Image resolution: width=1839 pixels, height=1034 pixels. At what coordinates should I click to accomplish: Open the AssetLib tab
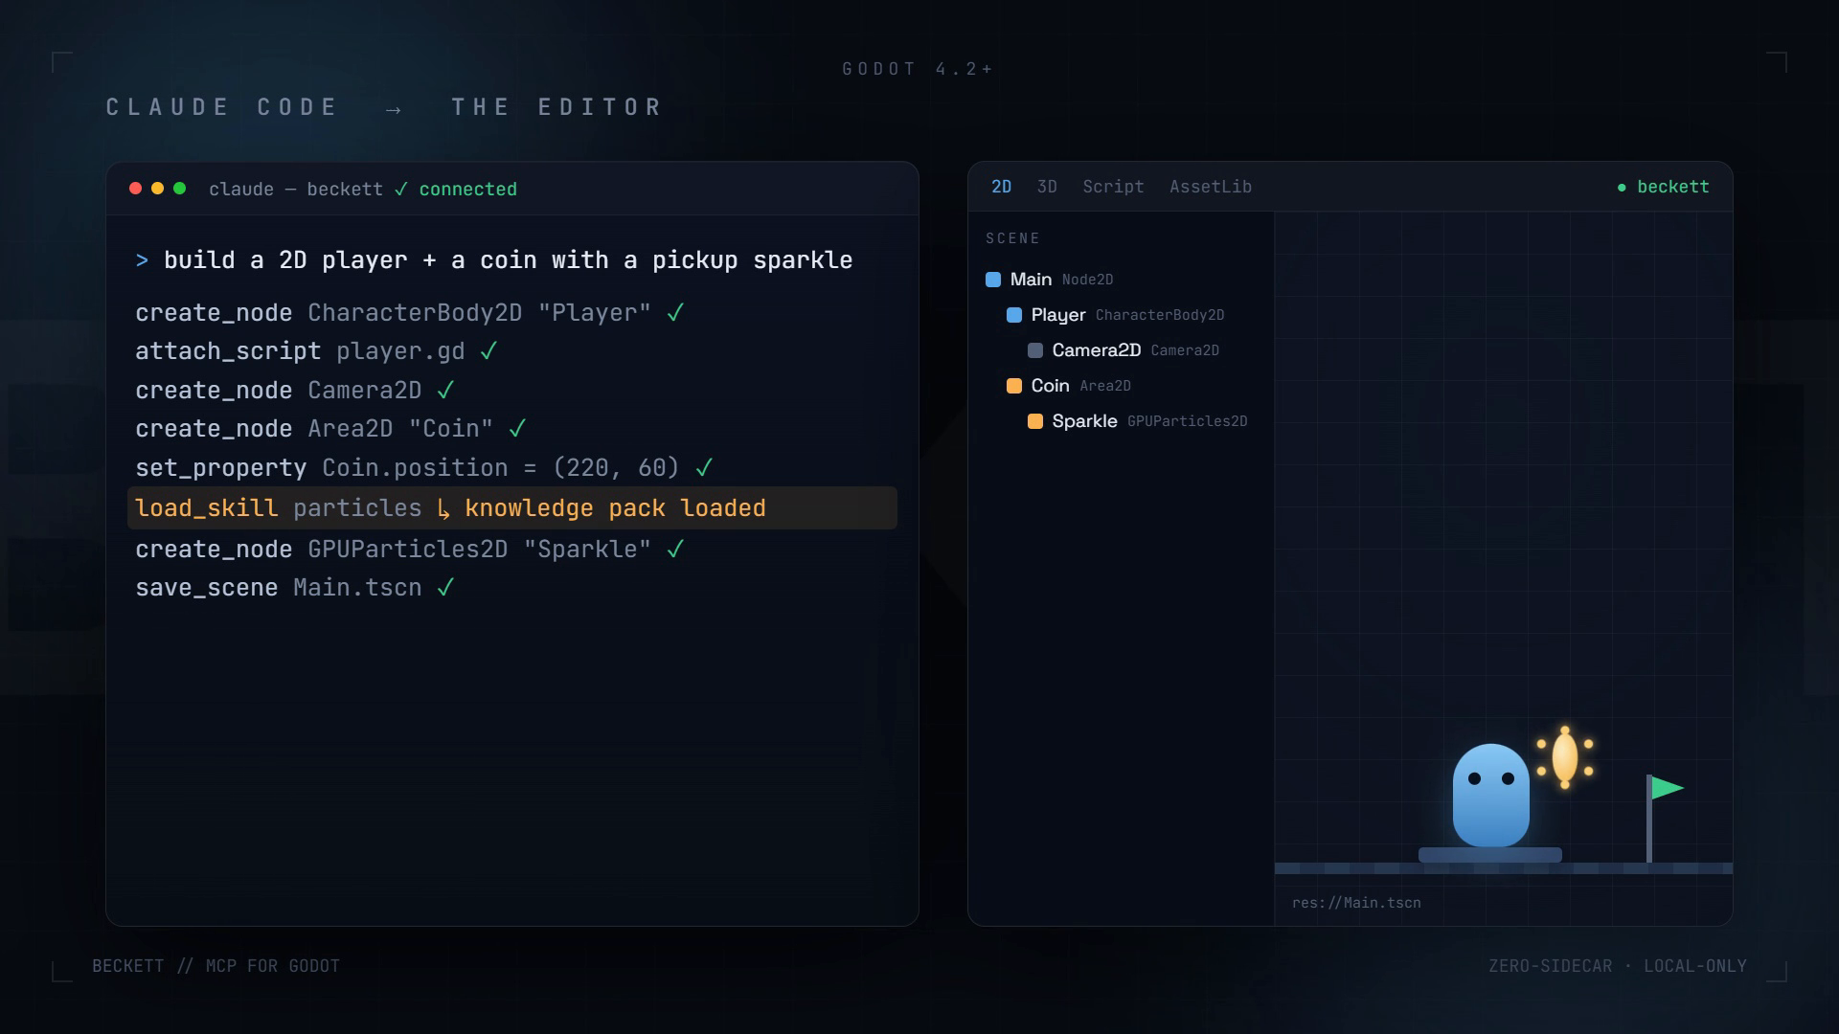1211,187
